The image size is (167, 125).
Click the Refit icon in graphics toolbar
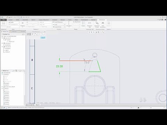(89, 32)
